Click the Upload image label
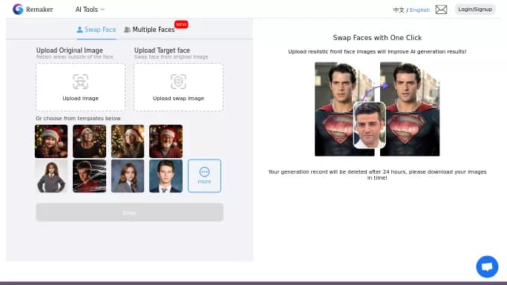 [x=80, y=98]
